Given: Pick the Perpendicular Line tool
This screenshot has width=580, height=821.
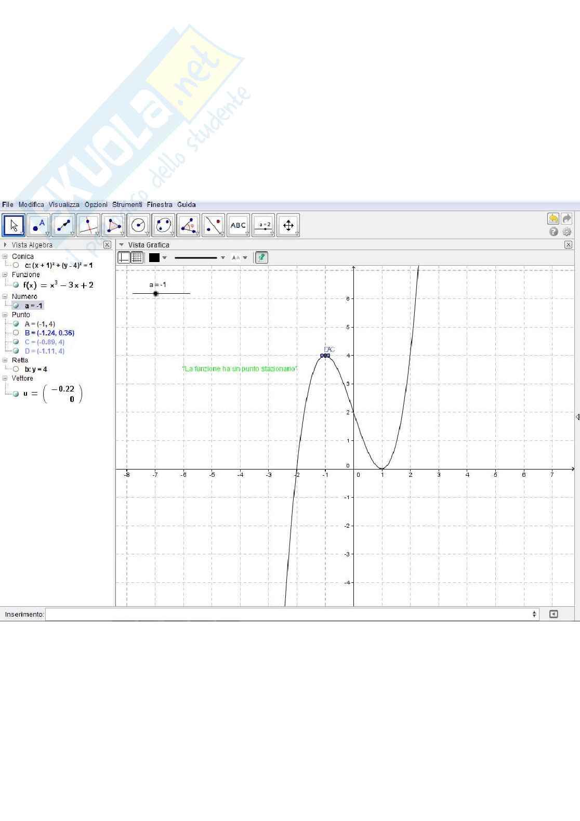Looking at the screenshot, I should (x=88, y=226).
